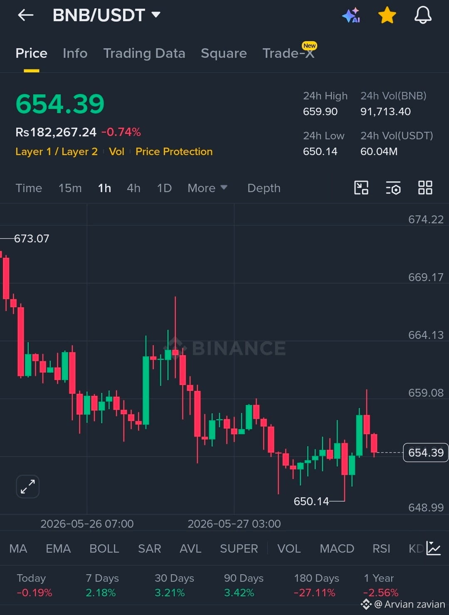Viewport: 449px width, 615px height.
Task: Tap the current price label 654.39 on axis
Action: pyautogui.click(x=426, y=452)
